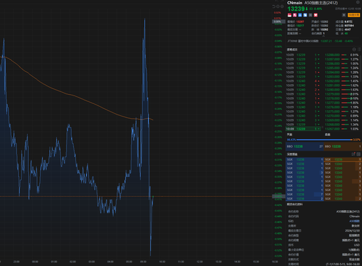Image resolution: width=362 pixels, height=266 pixels.
Task: Click depth panel icon with red dot
Action: point(353,154)
